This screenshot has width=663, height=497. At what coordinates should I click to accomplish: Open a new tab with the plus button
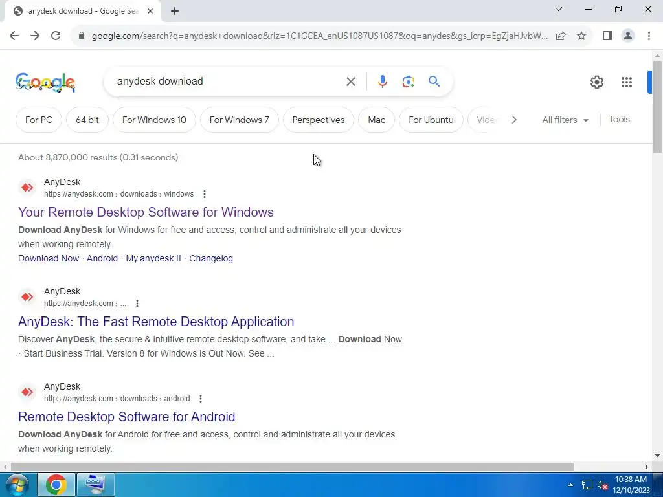tap(175, 12)
